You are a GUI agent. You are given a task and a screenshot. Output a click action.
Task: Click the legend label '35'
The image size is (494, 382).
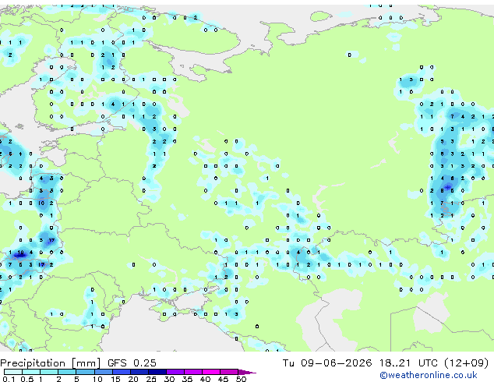(187, 379)
